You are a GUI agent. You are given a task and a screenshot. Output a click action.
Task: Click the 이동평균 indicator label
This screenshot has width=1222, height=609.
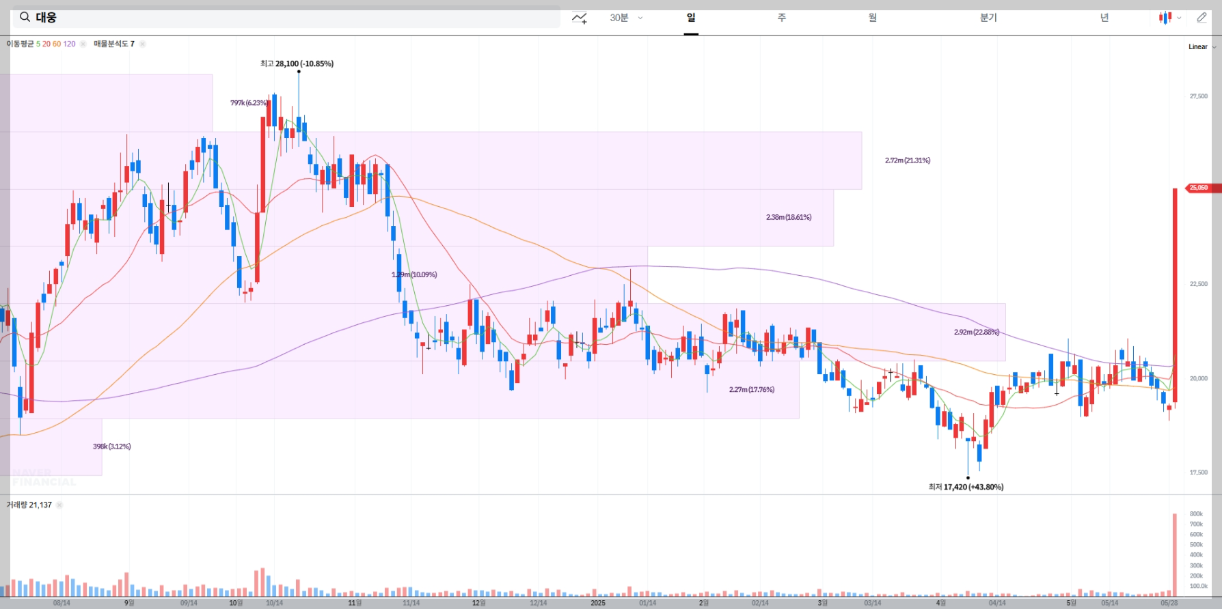point(20,44)
